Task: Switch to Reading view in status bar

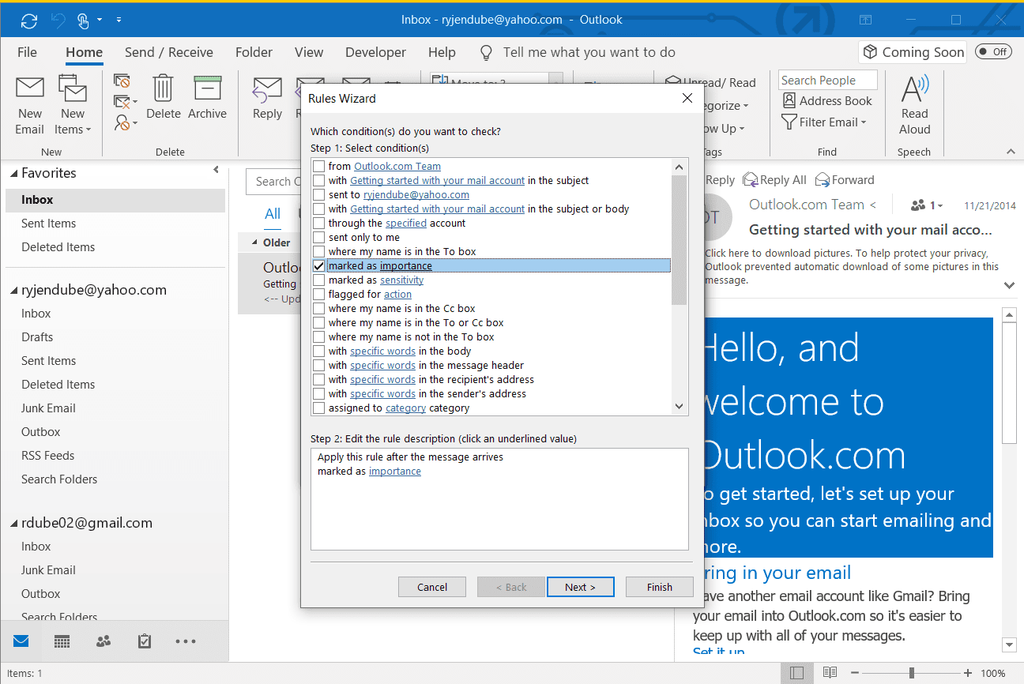Action: coord(830,674)
